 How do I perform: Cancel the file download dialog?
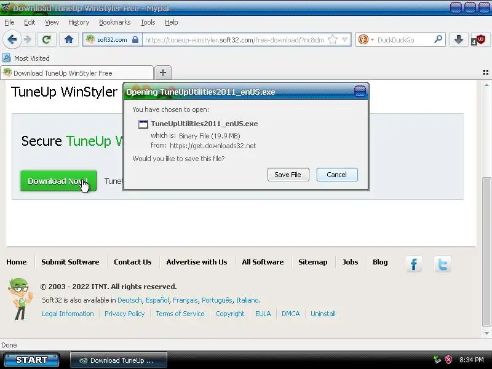pyautogui.click(x=337, y=175)
